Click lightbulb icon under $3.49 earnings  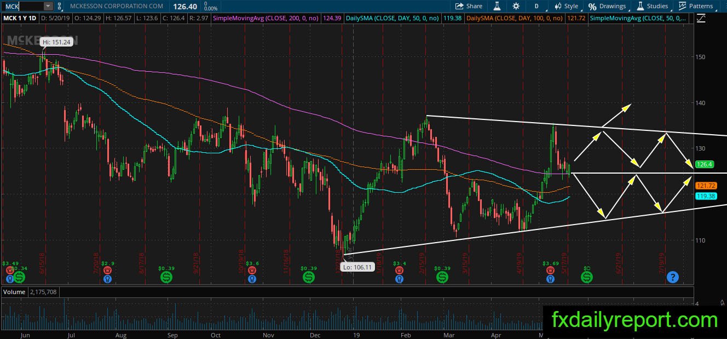[x=10, y=279]
